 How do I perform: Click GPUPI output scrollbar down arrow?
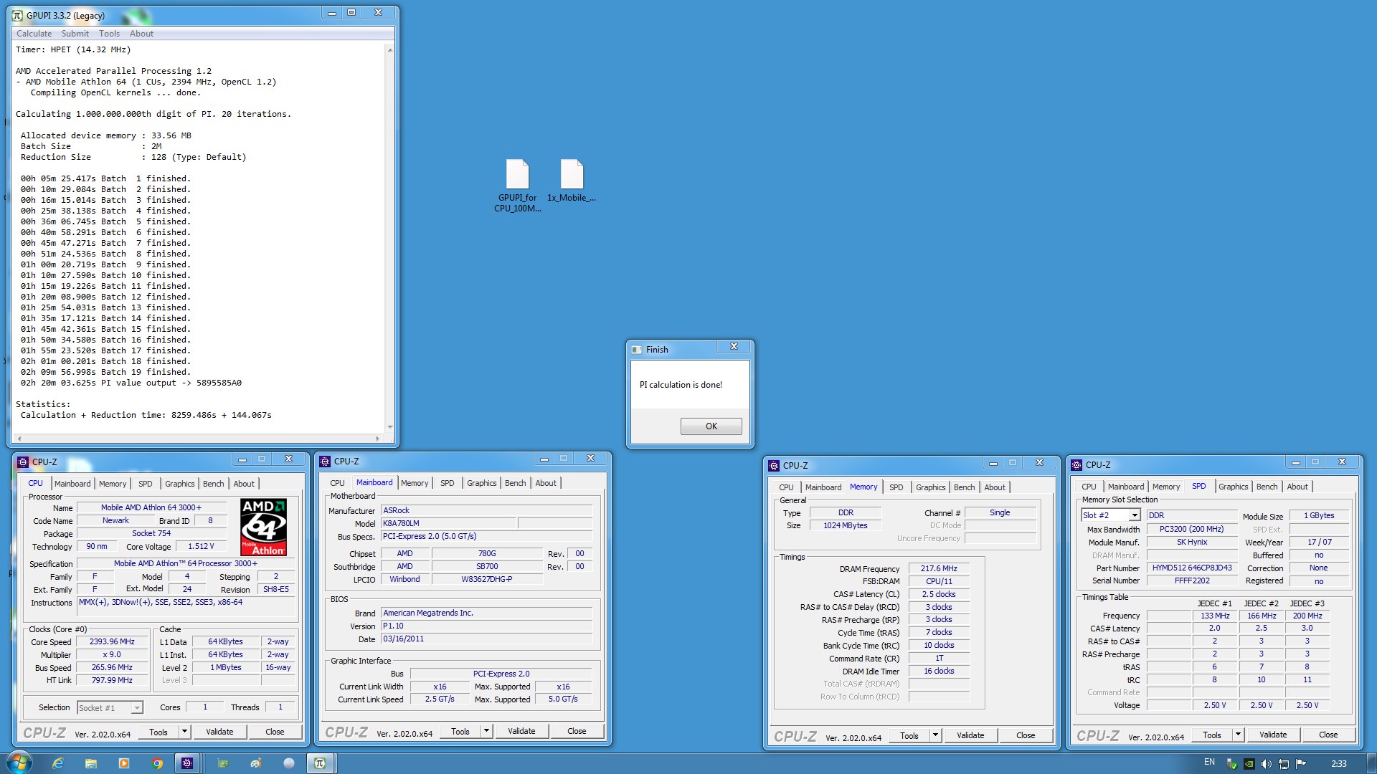(x=390, y=427)
